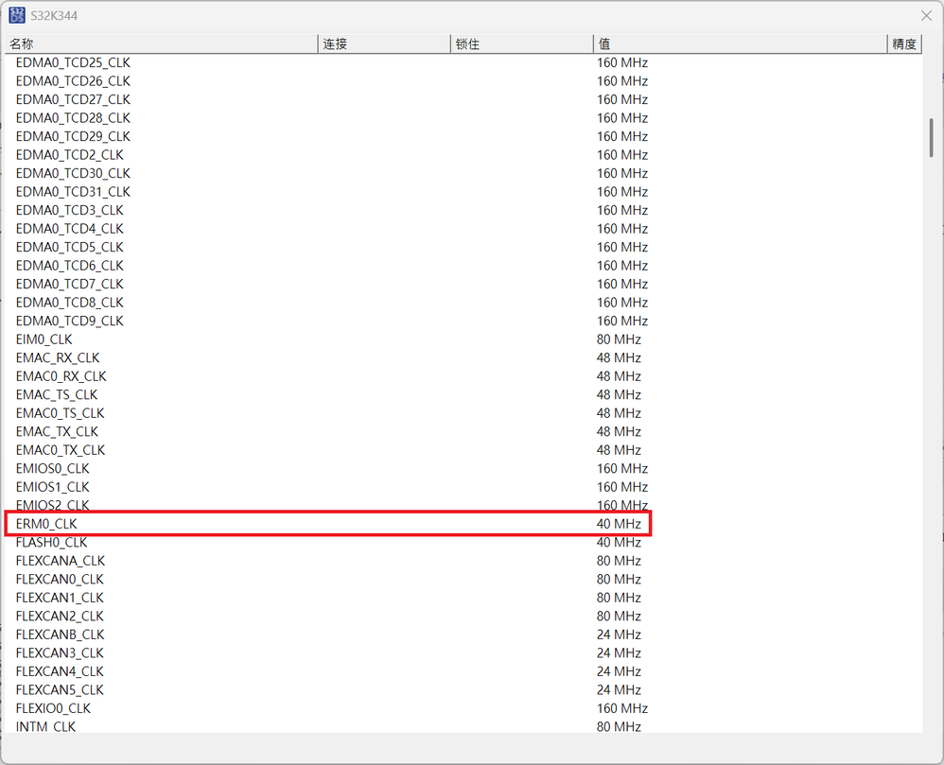Sort by the 名称 column header
Screen dimensions: 944x765
point(162,43)
